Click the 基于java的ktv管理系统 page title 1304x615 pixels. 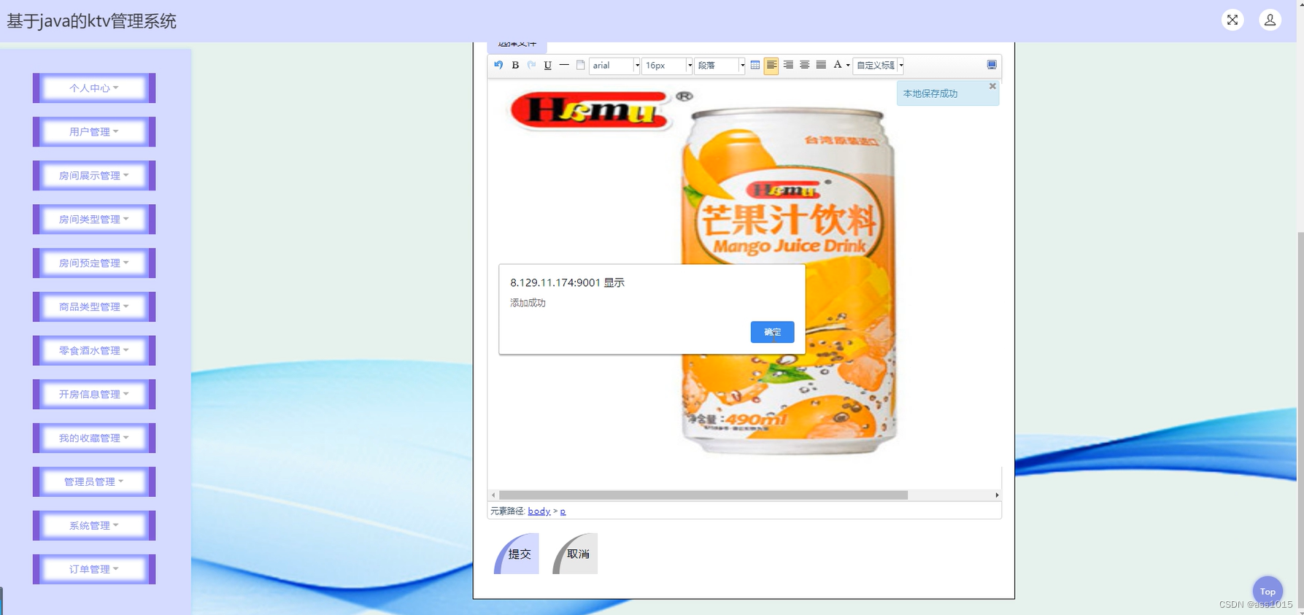(92, 21)
